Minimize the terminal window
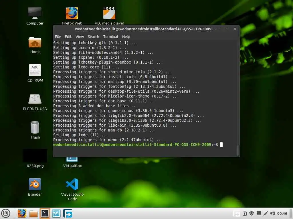The width and height of the screenshot is (293, 219). pos(219,29)
